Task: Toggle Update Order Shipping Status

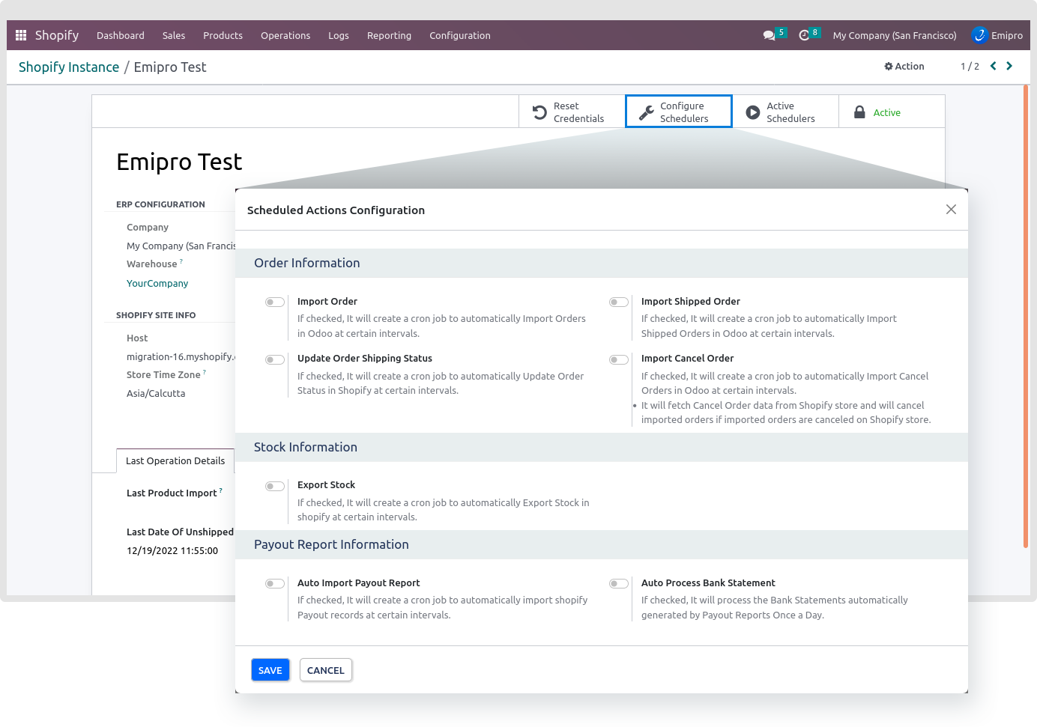Action: point(275,359)
